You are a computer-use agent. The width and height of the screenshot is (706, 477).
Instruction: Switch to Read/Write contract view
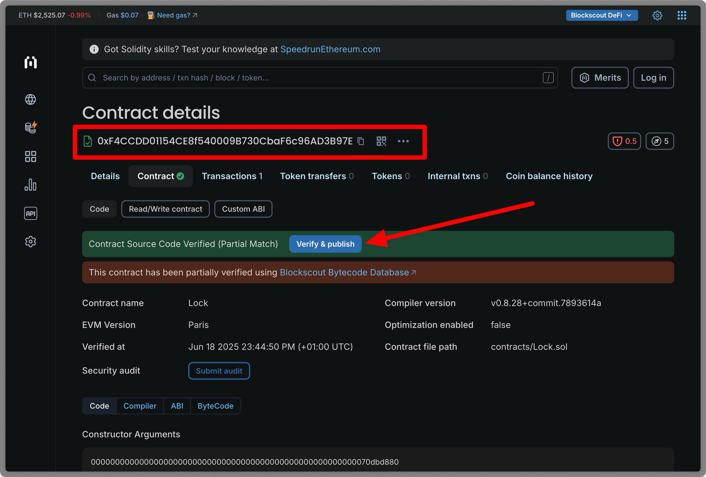coord(165,209)
